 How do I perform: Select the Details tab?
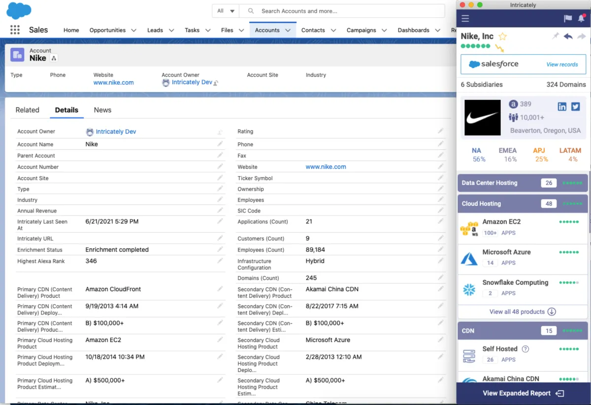[x=66, y=110]
